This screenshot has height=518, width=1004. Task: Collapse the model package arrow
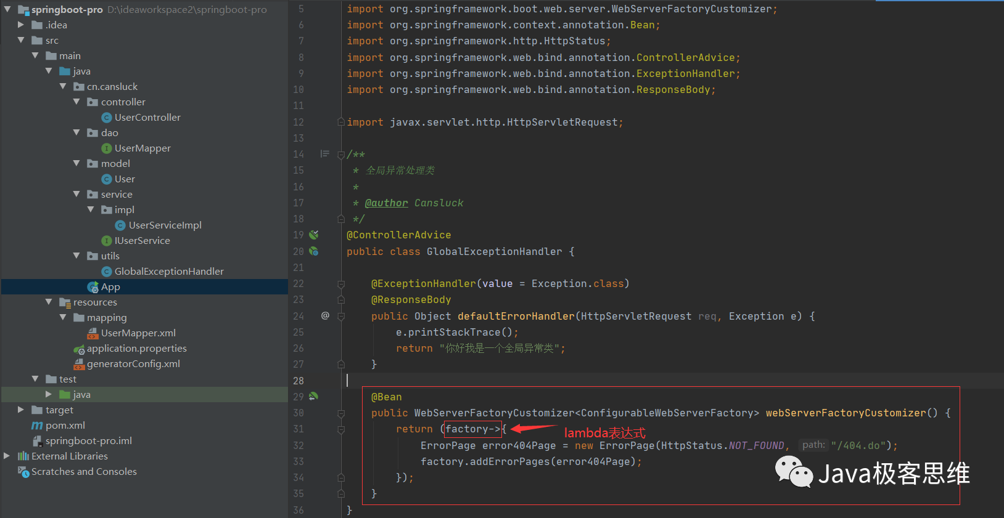pyautogui.click(x=76, y=163)
